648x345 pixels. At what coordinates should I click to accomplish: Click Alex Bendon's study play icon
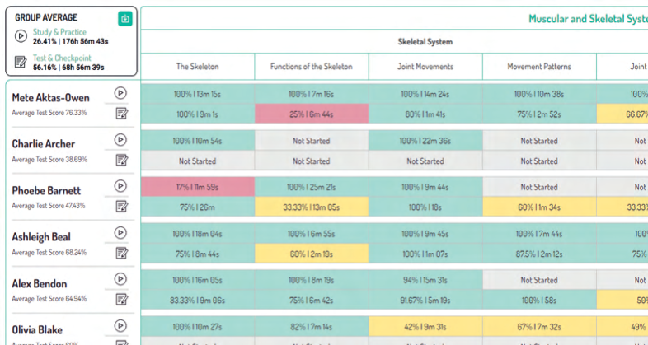(120, 279)
